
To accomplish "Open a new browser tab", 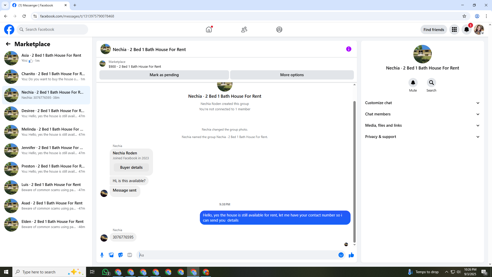I will click(x=75, y=5).
